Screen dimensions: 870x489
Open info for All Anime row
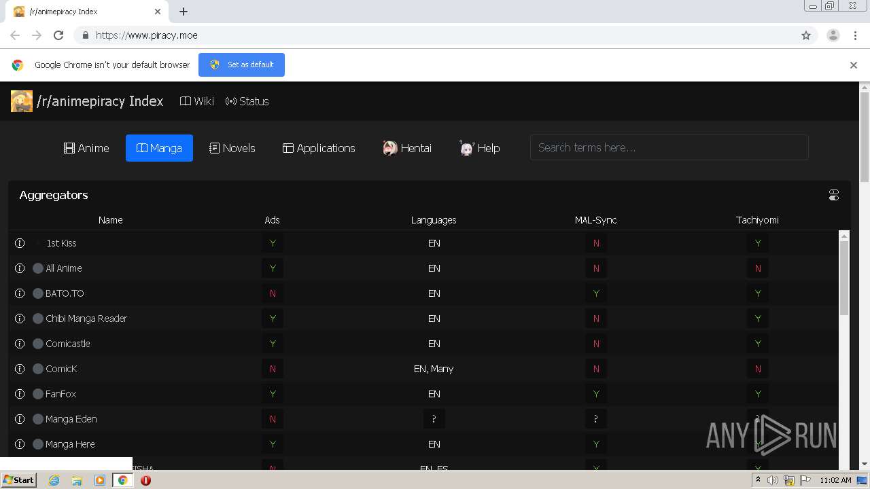click(x=20, y=268)
